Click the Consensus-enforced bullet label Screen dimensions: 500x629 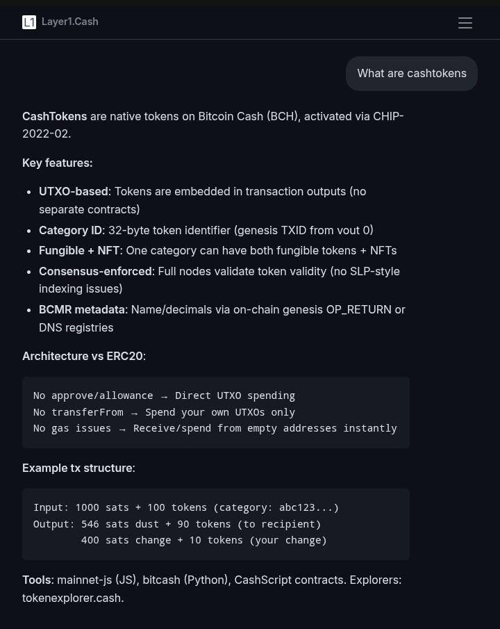pyautogui.click(x=95, y=272)
